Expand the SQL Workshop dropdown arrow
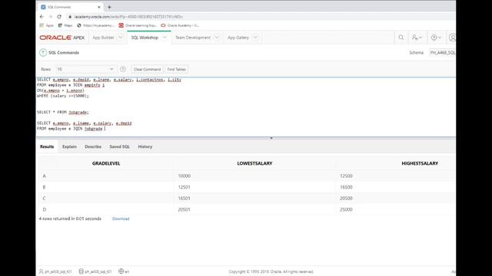492x276 pixels. click(x=165, y=38)
